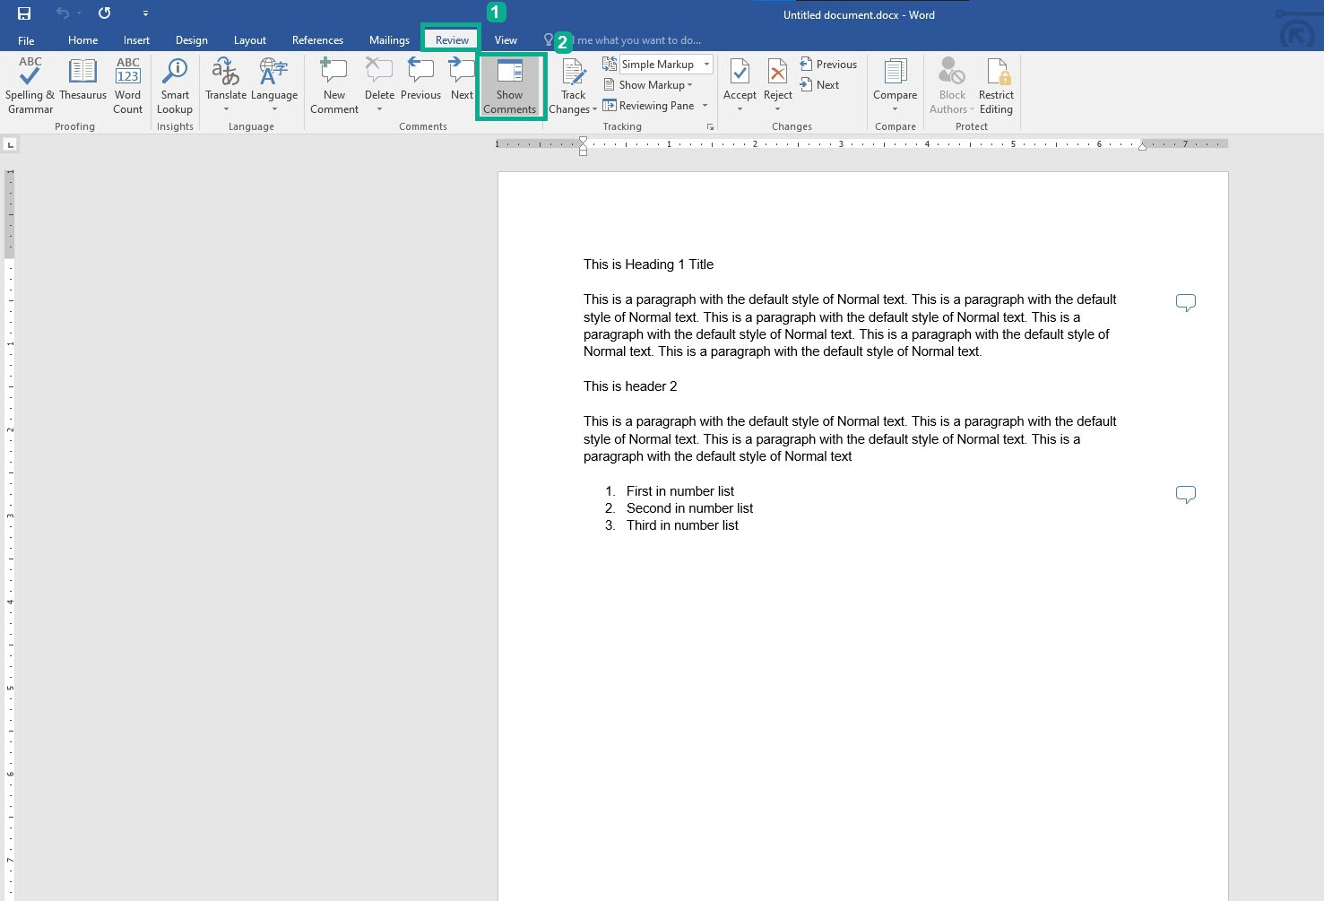Switch to the Mailings tab
Viewport: 1324px width, 901px height.
(x=388, y=39)
